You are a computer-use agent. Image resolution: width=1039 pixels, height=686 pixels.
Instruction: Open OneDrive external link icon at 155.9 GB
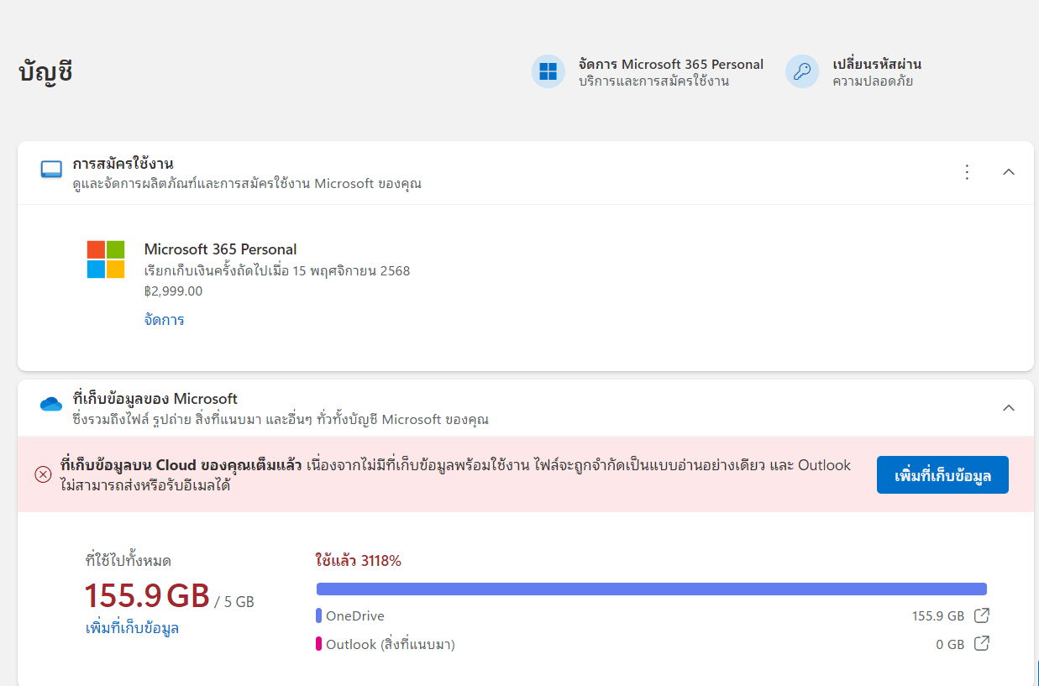pyautogui.click(x=981, y=615)
